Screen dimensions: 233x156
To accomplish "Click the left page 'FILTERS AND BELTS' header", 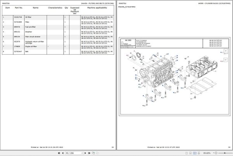I will click(x=97, y=3).
